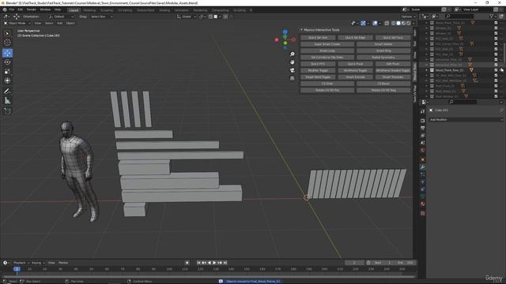
Task: Switch to rendered shading mode
Action: pos(408,23)
